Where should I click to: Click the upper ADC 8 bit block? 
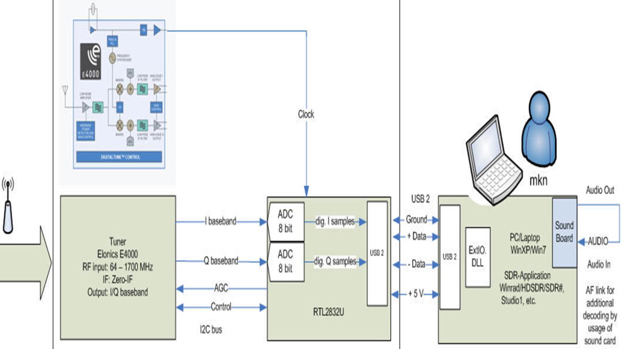[286, 221]
